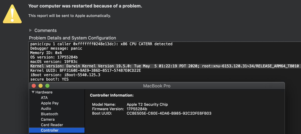Select ATA in the Hardware sidebar
This screenshot has width=301, height=134.
(x=44, y=98)
